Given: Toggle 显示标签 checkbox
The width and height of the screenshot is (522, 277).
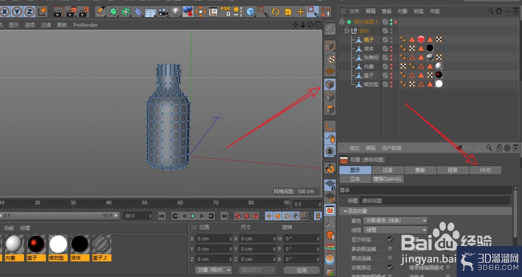Looking at the screenshot, I should [x=390, y=239].
